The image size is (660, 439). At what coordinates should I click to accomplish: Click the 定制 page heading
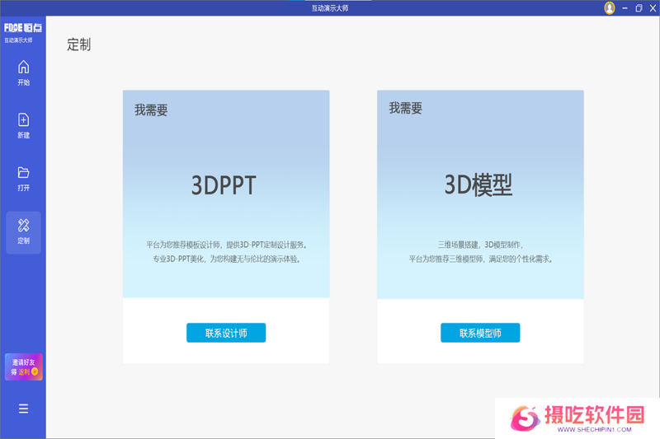[78, 44]
